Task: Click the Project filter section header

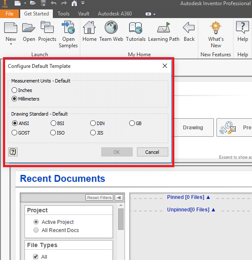Action: 69,210
